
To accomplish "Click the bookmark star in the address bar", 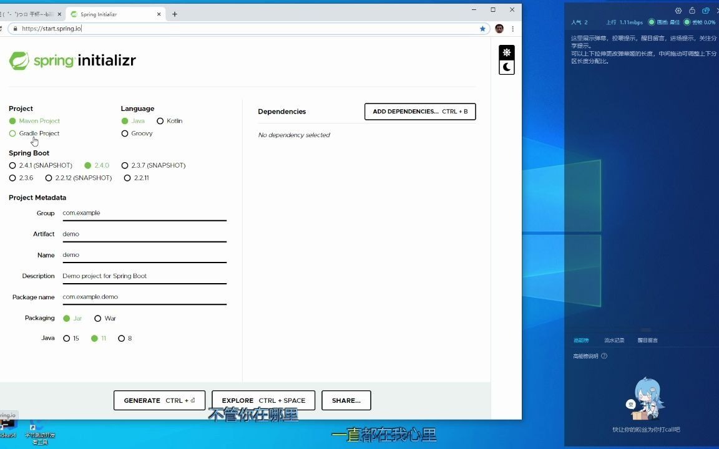I will pos(481,28).
